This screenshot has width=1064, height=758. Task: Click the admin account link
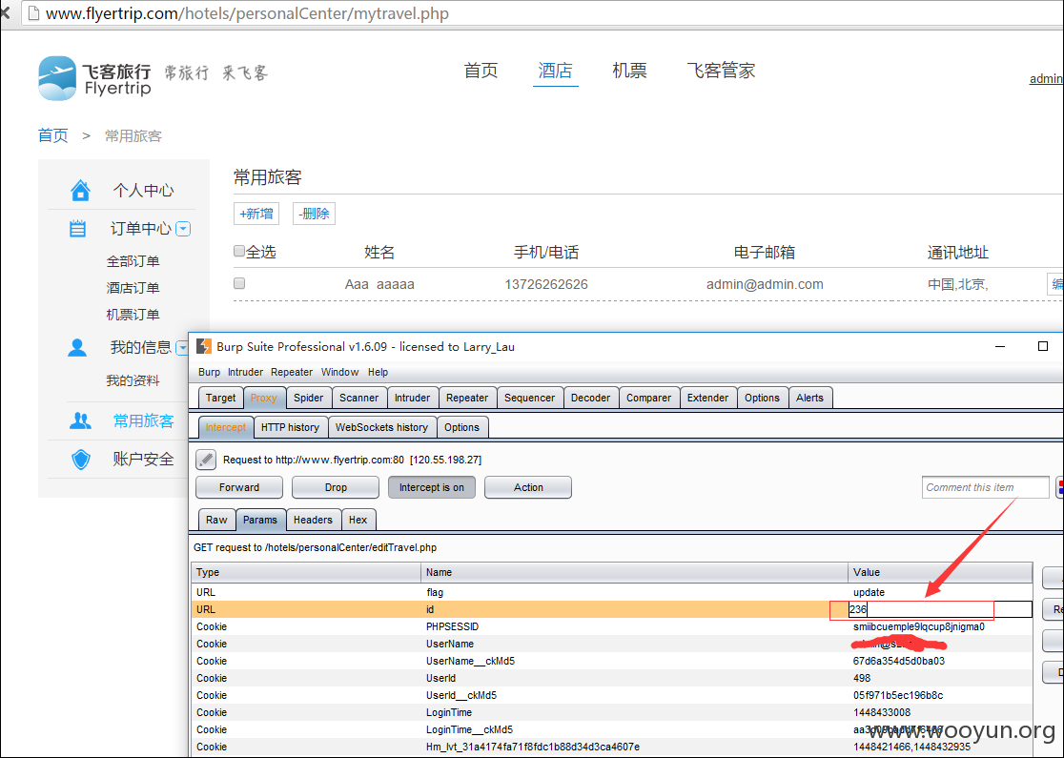tap(1046, 79)
